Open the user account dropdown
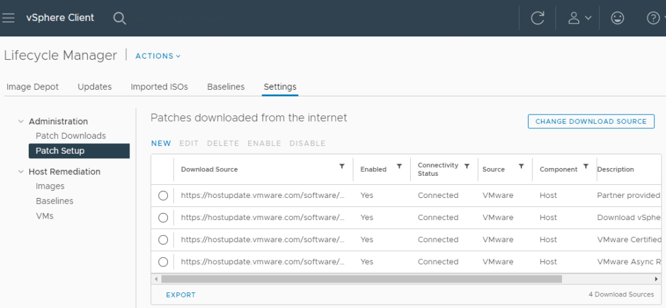This screenshot has width=666, height=308. (579, 18)
